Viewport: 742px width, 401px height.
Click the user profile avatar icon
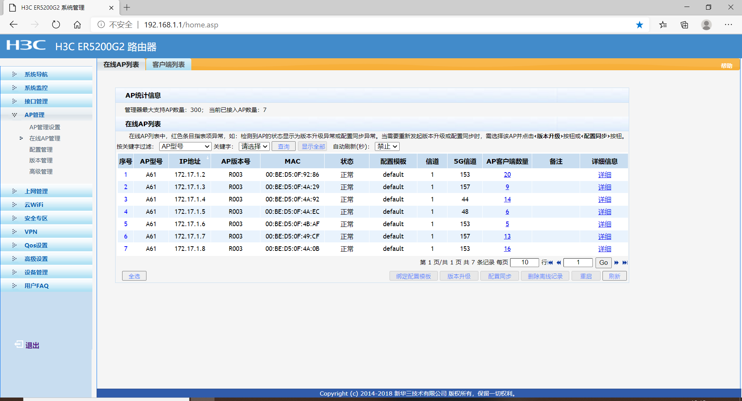[x=706, y=25]
